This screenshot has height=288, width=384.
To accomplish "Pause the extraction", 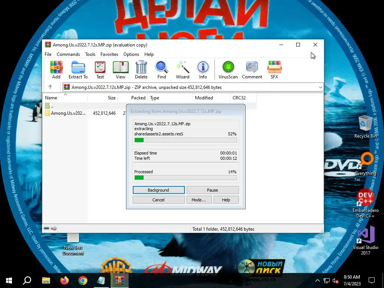I will [213, 190].
